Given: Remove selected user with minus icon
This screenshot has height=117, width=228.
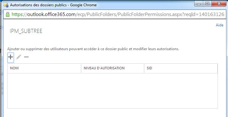Looking at the screenshot, I should tap(26, 57).
